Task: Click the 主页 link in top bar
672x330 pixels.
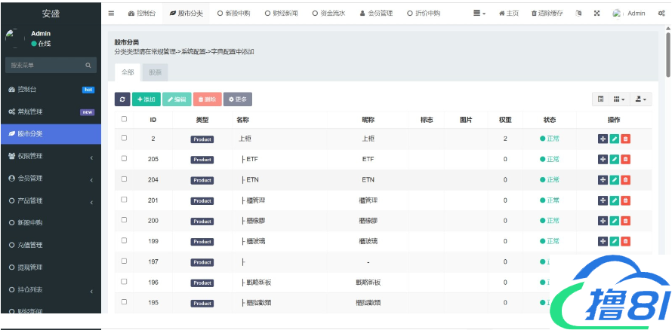Action: pyautogui.click(x=509, y=14)
